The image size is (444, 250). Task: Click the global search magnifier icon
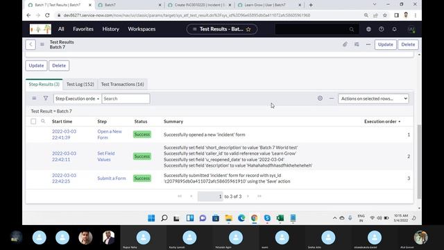352,29
